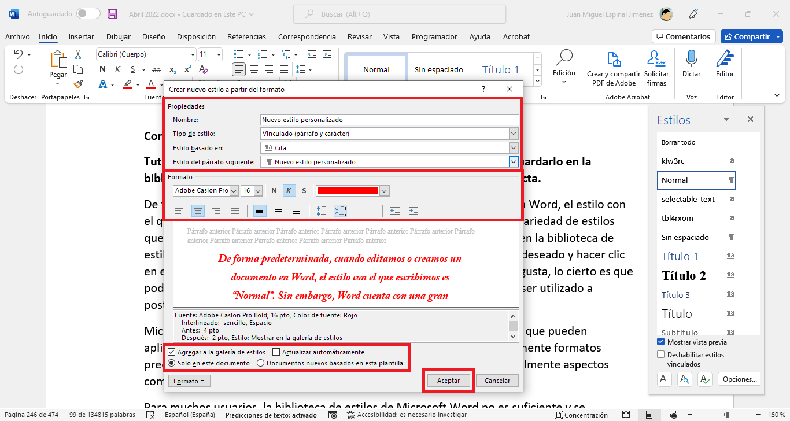Click the Cancelar button
The width and height of the screenshot is (790, 421).
[497, 381]
